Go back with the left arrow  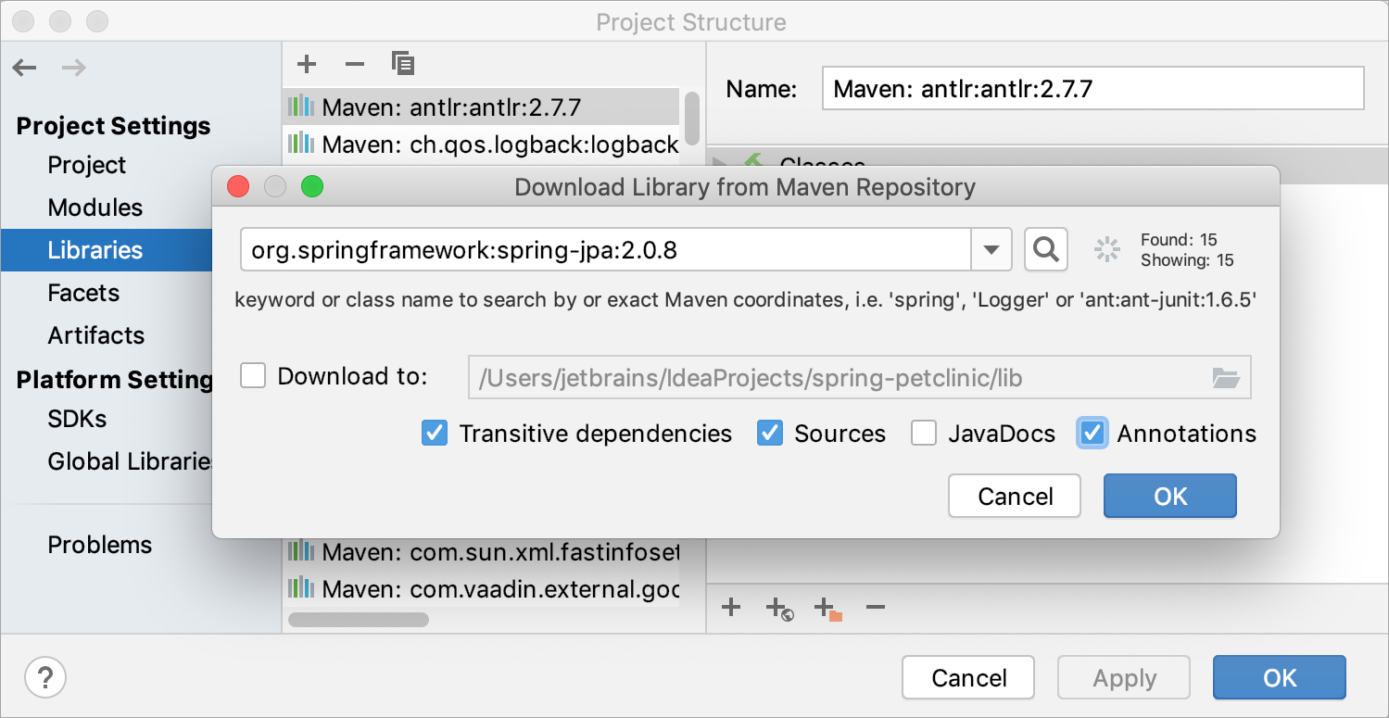(x=25, y=68)
